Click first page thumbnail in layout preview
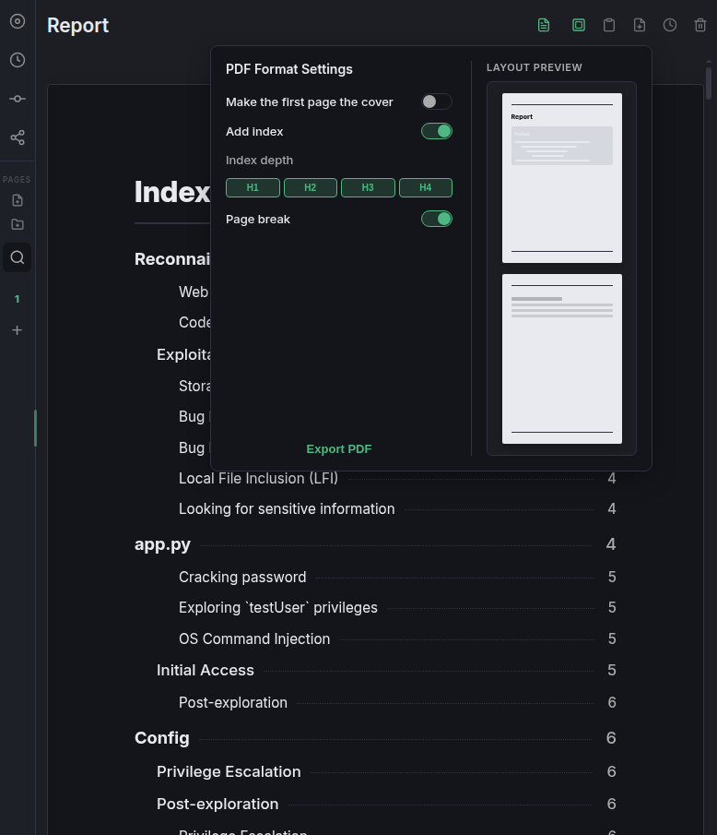 click(561, 178)
